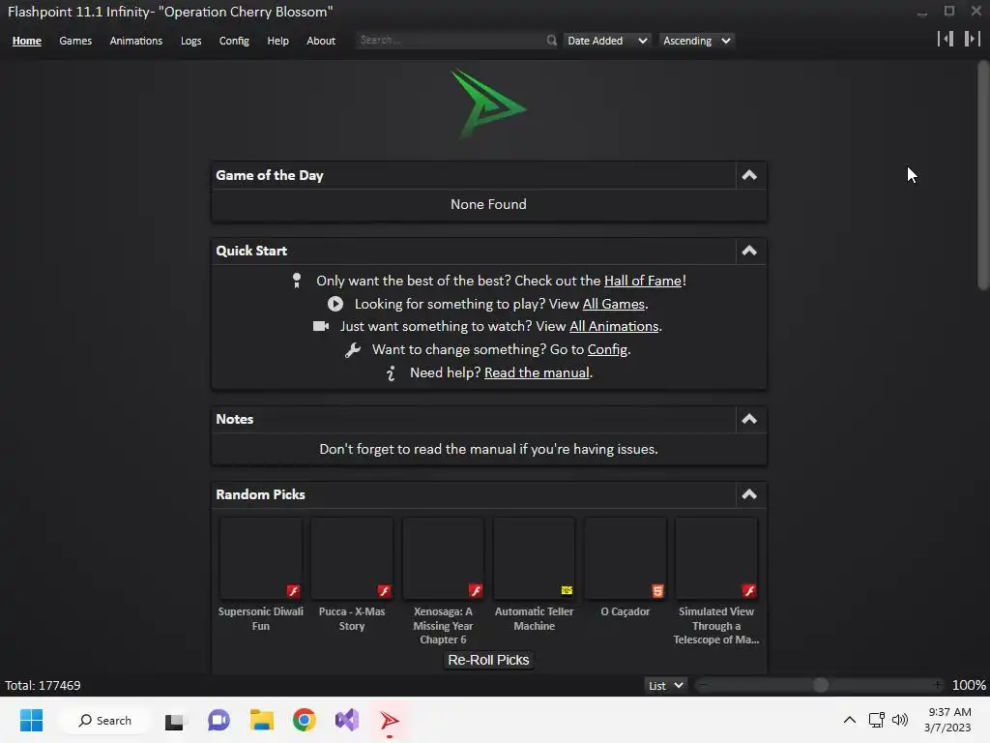The image size is (990, 743).
Task: Click the zoom scale slider handle
Action: click(x=820, y=686)
